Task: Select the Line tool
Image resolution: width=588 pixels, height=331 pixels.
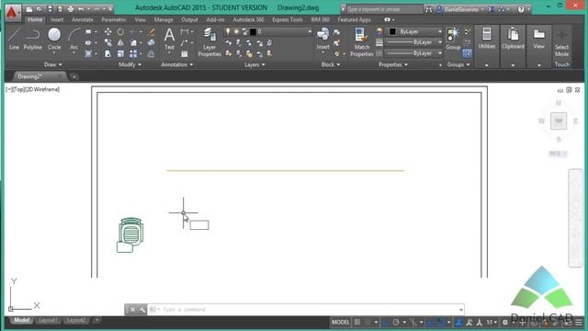Action: (14, 39)
